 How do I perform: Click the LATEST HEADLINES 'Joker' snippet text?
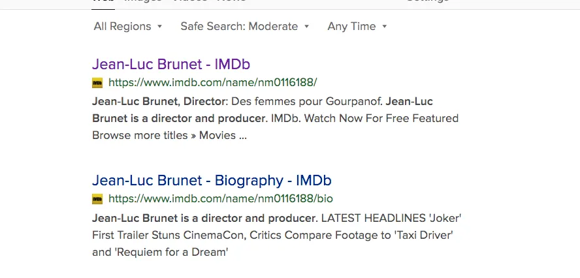click(391, 218)
